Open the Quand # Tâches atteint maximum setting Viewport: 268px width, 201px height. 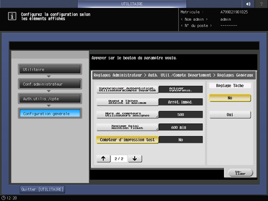point(128,102)
